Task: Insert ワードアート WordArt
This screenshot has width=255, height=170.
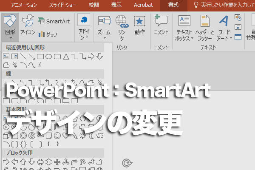Action: (224, 28)
